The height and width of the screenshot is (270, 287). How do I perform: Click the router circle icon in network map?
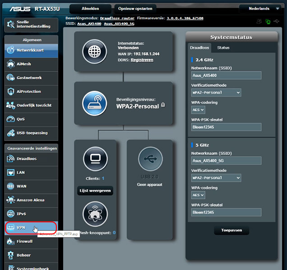pos(94,103)
